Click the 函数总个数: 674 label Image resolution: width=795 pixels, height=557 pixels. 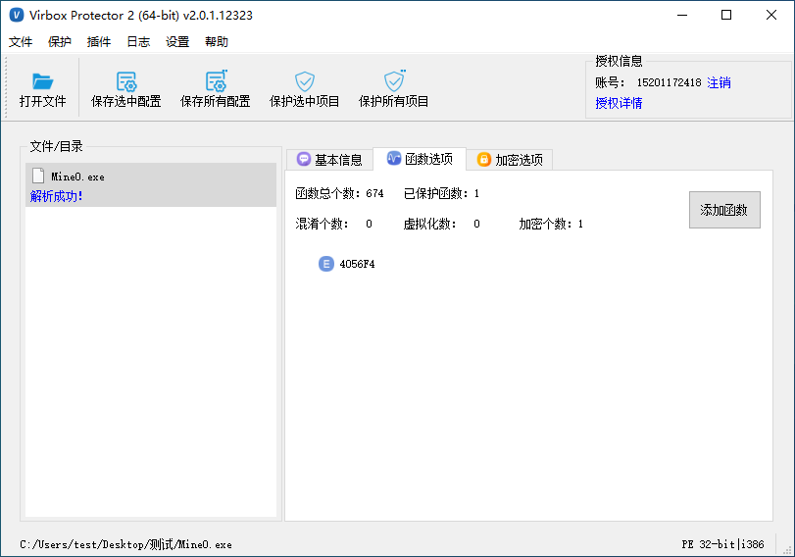[339, 193]
